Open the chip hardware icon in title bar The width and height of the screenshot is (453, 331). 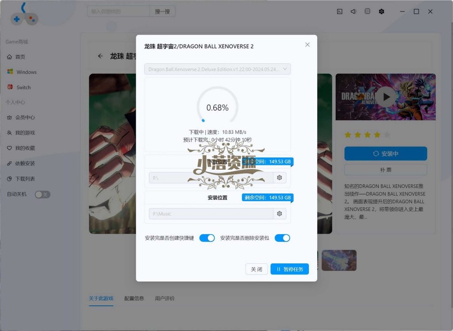[x=368, y=11]
